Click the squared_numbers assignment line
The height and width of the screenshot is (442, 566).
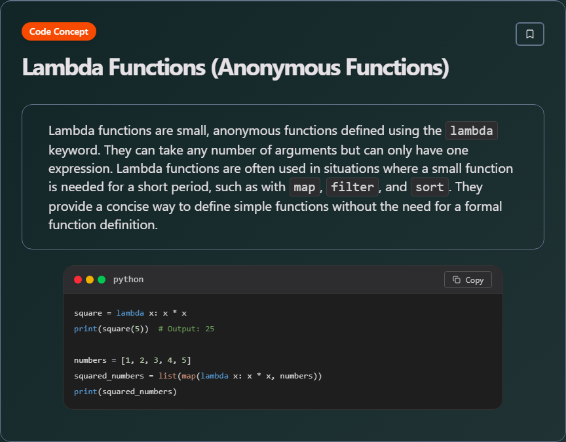[x=198, y=376]
